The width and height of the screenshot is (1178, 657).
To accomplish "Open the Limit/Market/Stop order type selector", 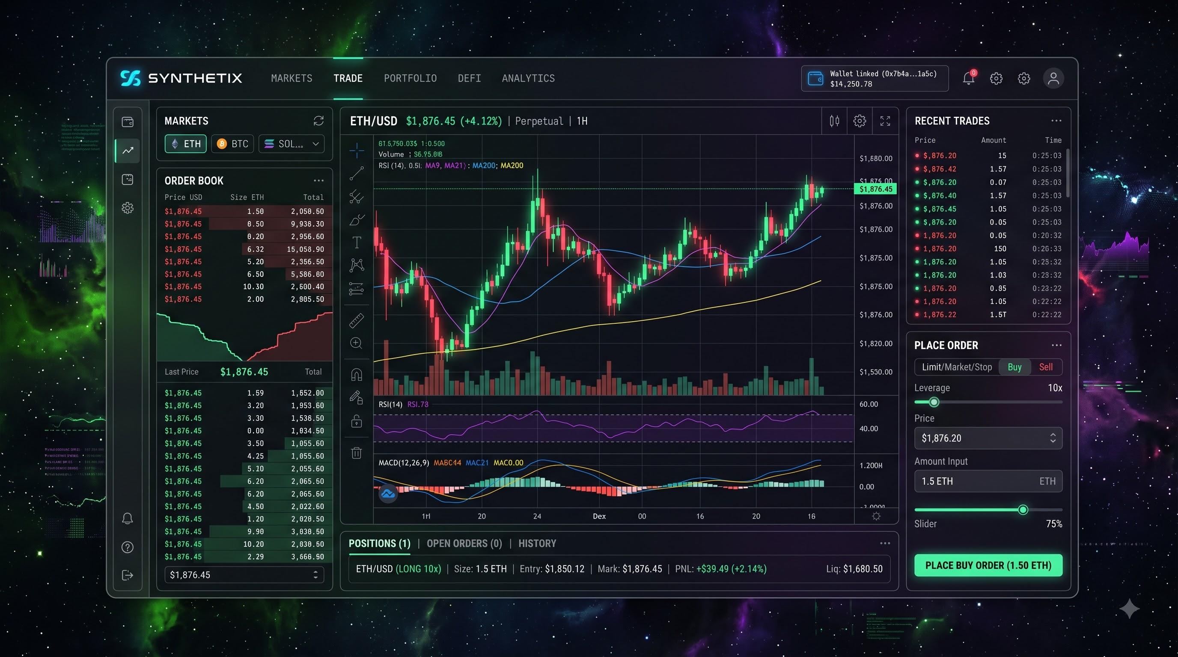I will pos(957,367).
